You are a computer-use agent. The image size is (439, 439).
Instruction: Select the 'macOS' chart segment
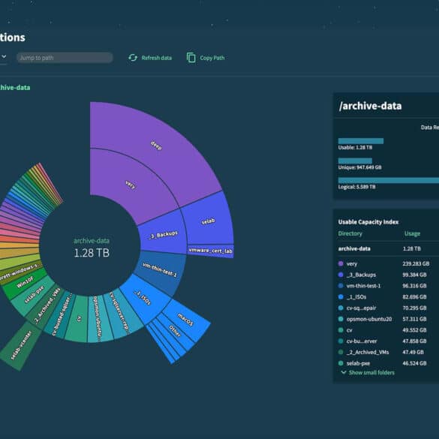[185, 320]
